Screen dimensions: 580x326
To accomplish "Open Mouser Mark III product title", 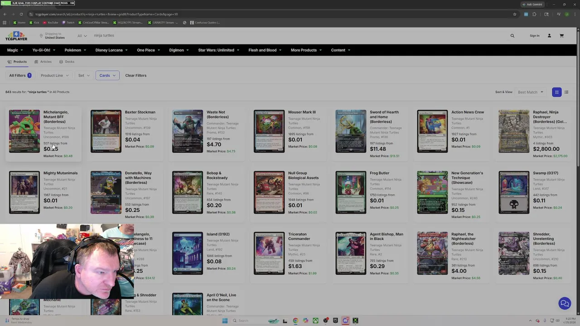I will 302,112.
